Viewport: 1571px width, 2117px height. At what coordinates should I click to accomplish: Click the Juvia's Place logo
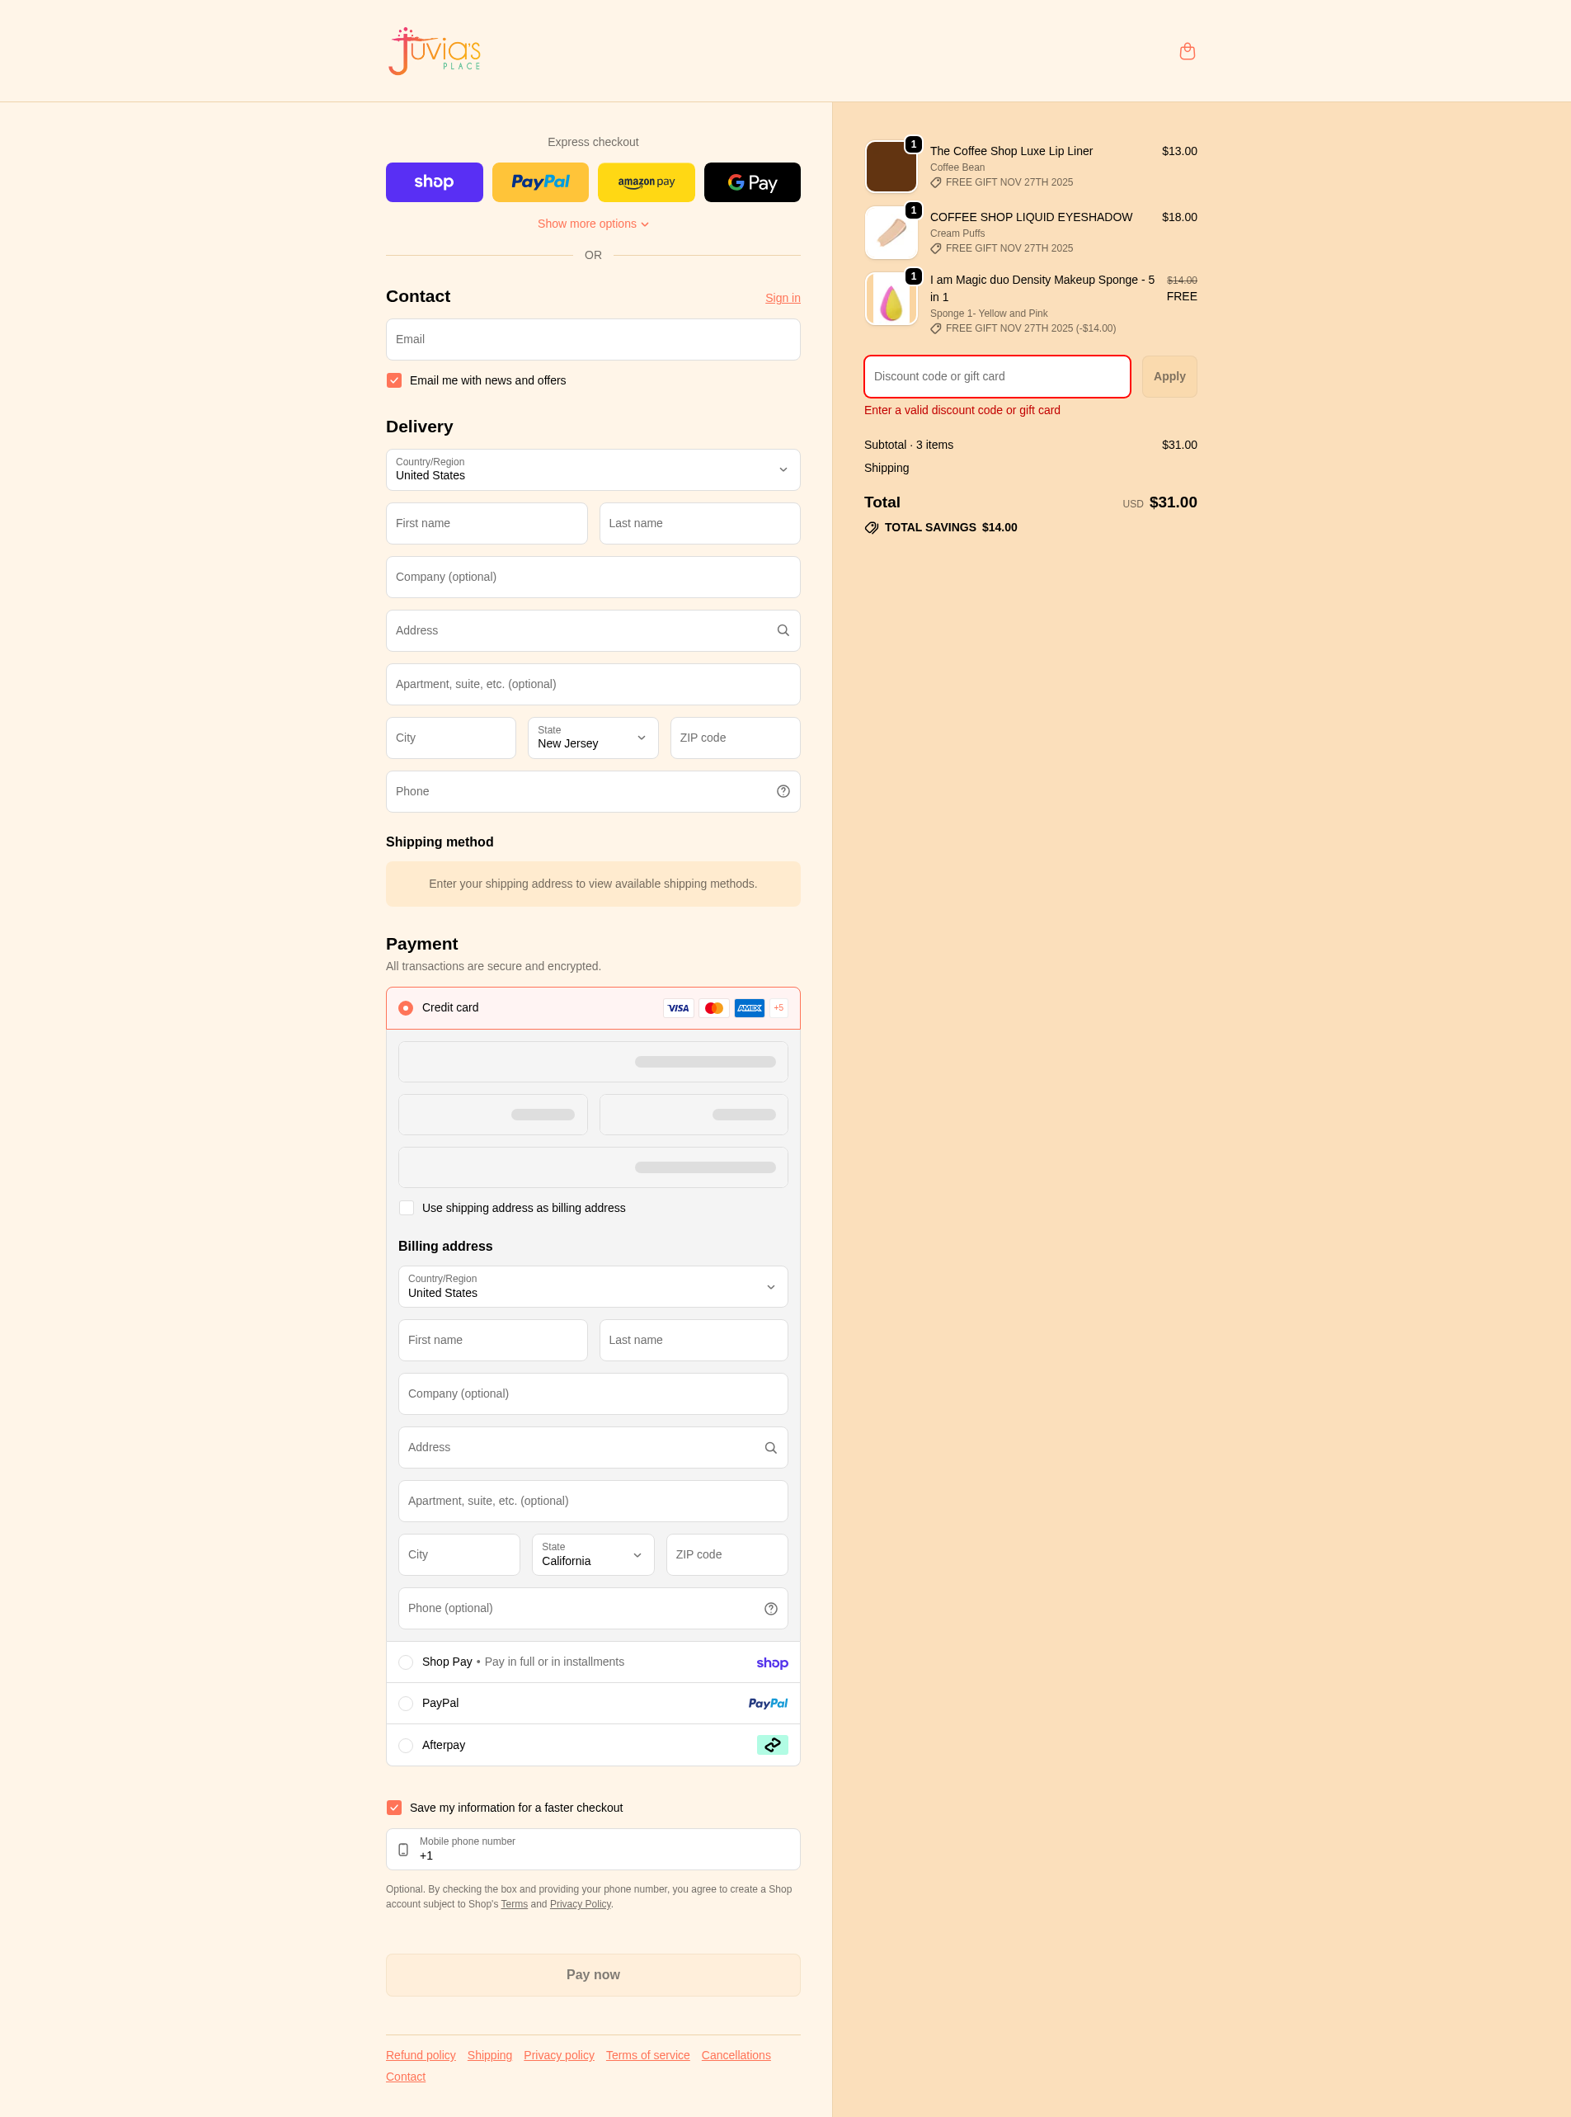tap(435, 51)
